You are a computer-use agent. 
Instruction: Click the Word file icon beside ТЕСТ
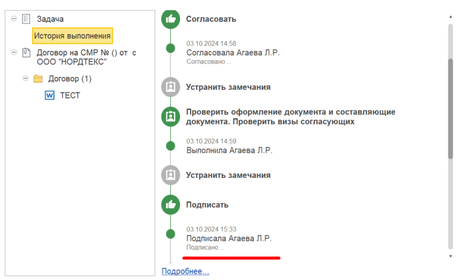50,96
